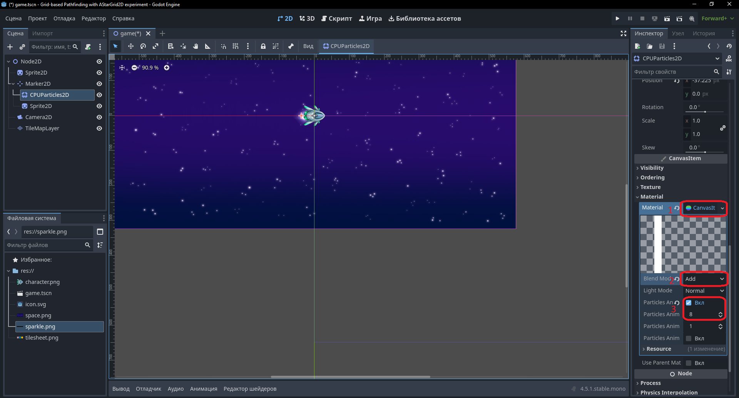The image size is (739, 398).
Task: Enable Use Parent Material checkbox
Action: pyautogui.click(x=689, y=363)
